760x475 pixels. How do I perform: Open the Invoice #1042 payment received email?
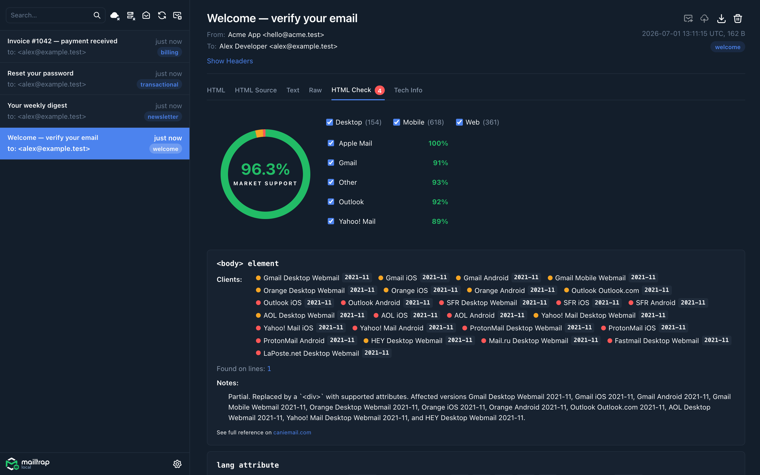tap(94, 46)
